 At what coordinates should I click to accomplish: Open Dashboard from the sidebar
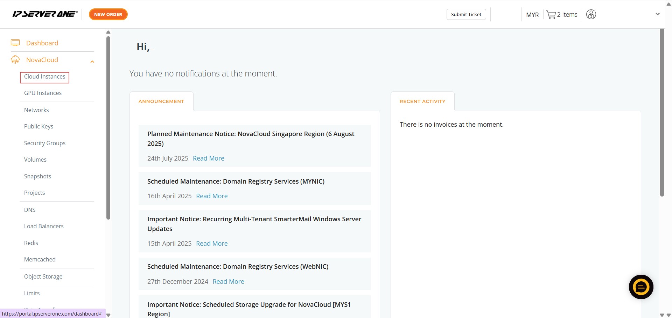click(42, 43)
